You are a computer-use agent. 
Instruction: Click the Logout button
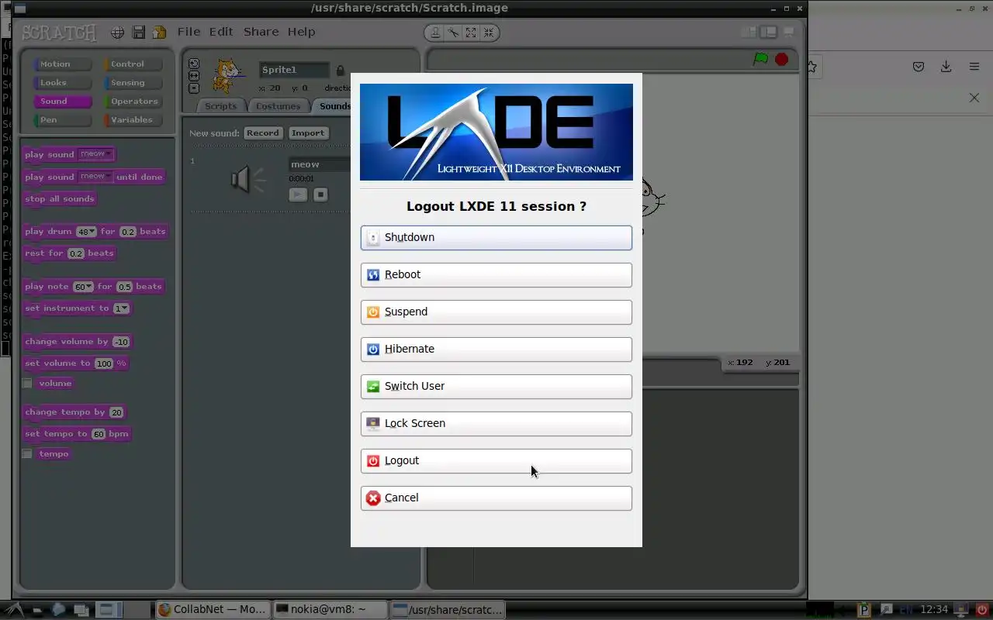[496, 461]
